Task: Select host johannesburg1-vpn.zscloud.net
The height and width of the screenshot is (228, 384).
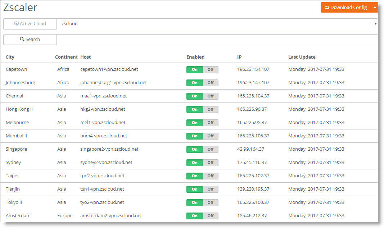Action: point(114,82)
